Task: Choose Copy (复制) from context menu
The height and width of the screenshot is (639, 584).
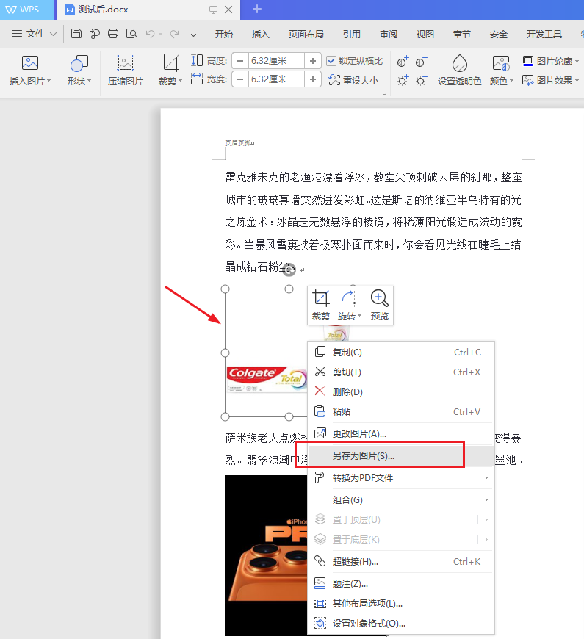Action: pyautogui.click(x=400, y=352)
